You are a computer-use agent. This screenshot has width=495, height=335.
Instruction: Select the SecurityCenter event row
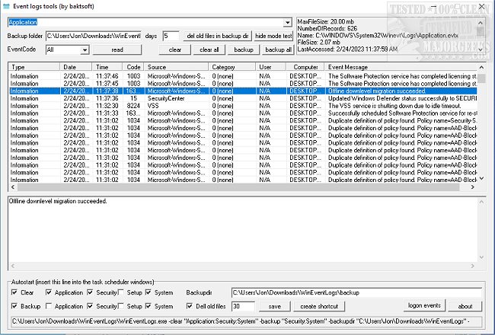click(243, 98)
